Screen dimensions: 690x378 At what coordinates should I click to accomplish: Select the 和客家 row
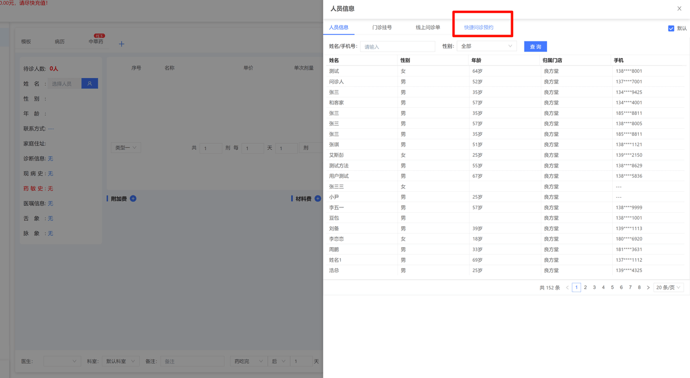pyautogui.click(x=506, y=103)
